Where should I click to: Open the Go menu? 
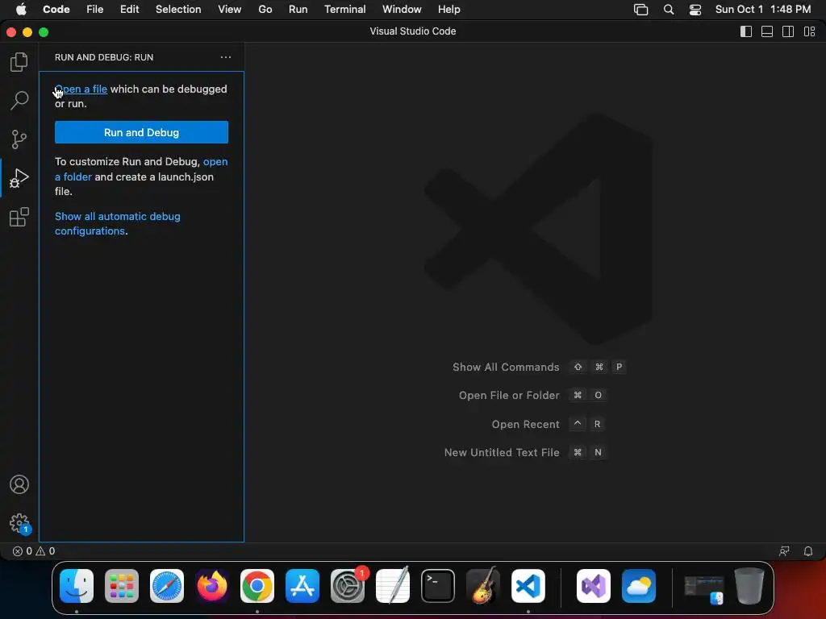265,10
